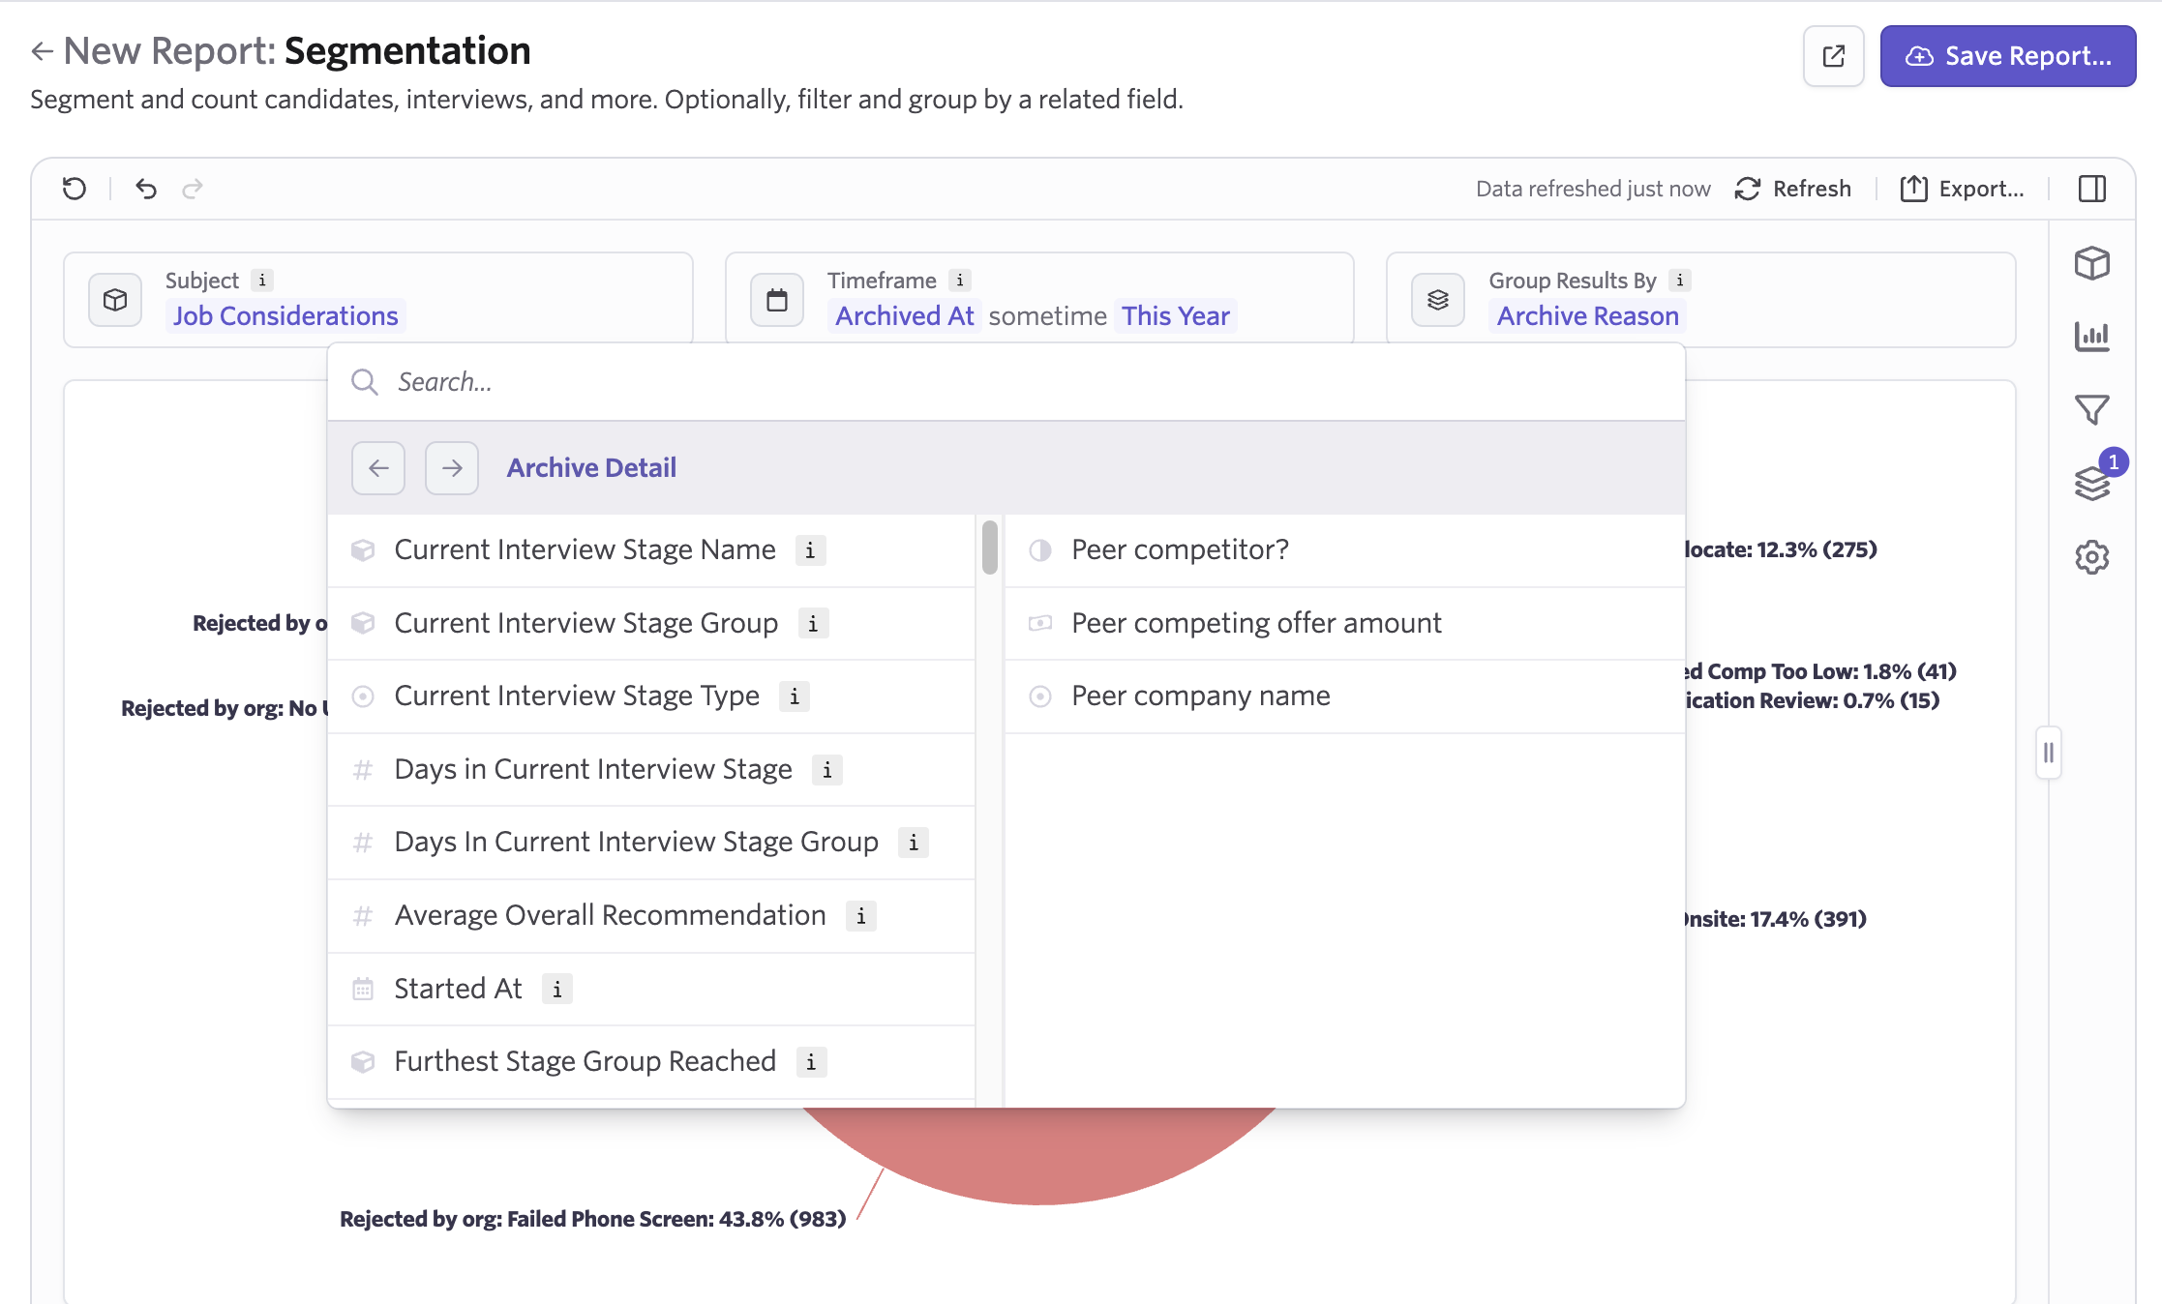2162x1304 pixels.
Task: Click the Subject box icon
Action: (115, 300)
